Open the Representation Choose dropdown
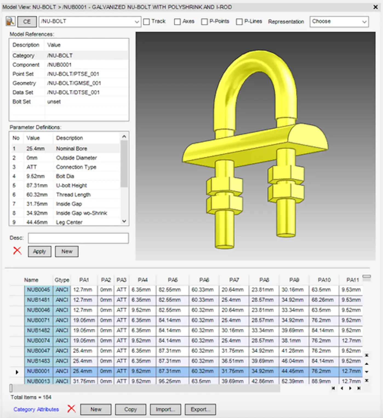The image size is (383, 418). click(x=364, y=22)
